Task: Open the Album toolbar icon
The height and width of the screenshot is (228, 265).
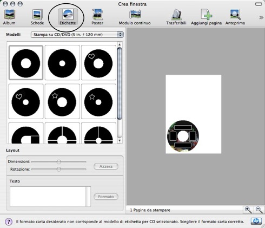Action: pyautogui.click(x=9, y=17)
